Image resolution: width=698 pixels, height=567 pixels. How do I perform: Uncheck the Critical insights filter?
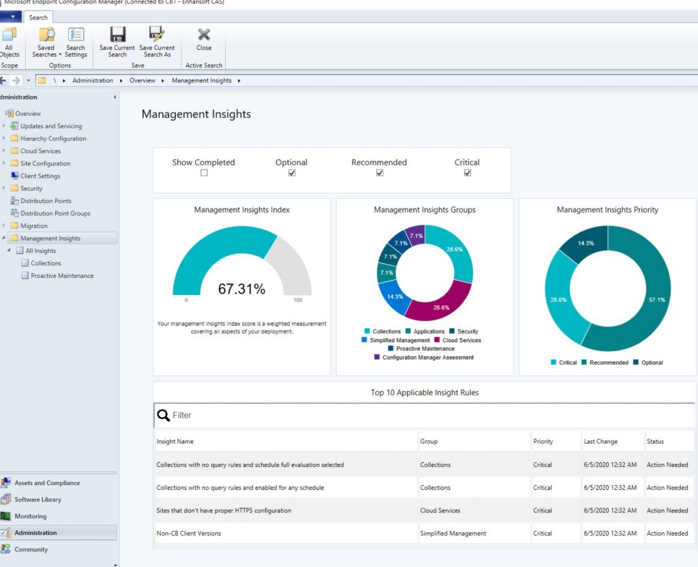467,172
